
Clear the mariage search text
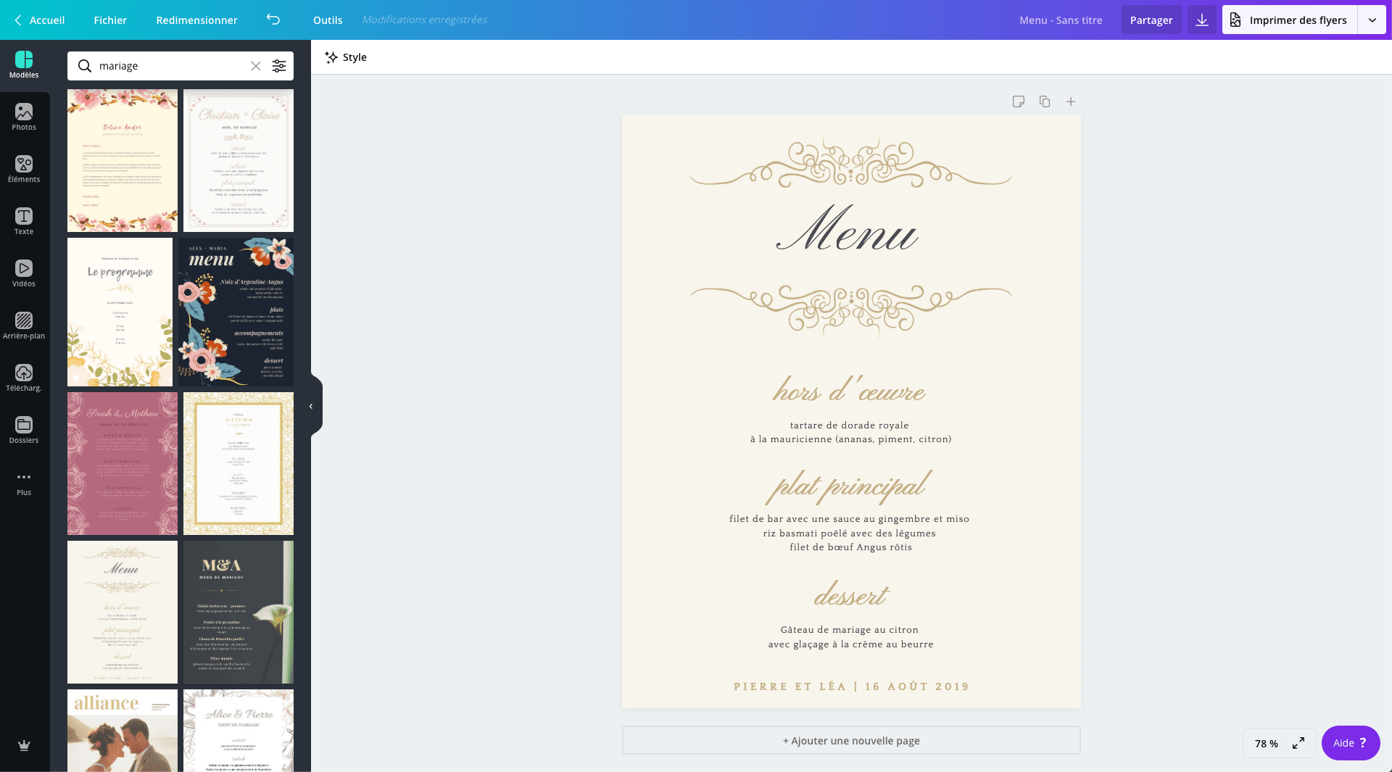click(x=256, y=66)
